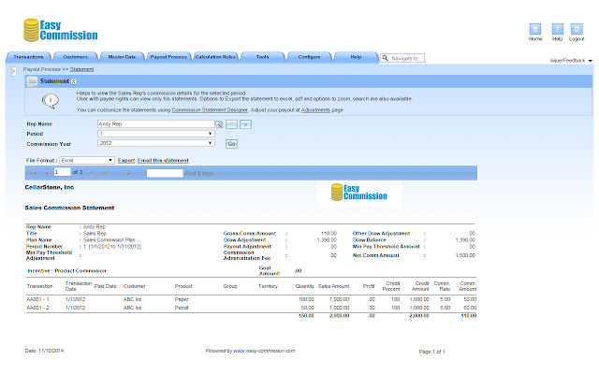The height and width of the screenshot is (374, 599).
Task: Open the Period dropdown
Action: 156,134
